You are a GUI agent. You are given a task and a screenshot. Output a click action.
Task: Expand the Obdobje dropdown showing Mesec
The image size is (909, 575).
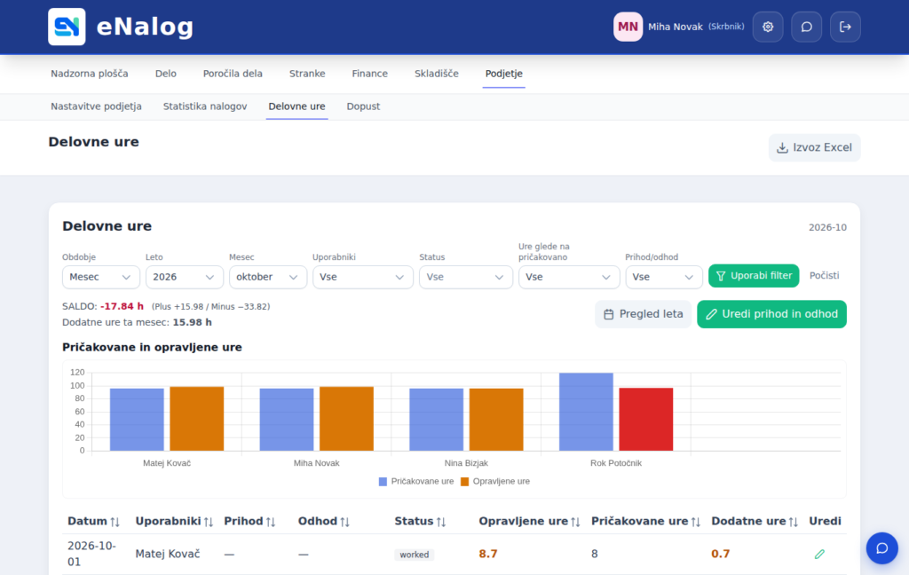pos(101,277)
